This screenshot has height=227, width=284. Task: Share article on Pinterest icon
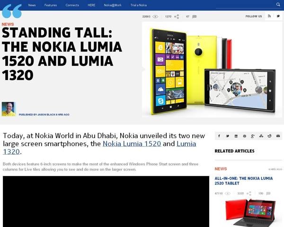245,136
